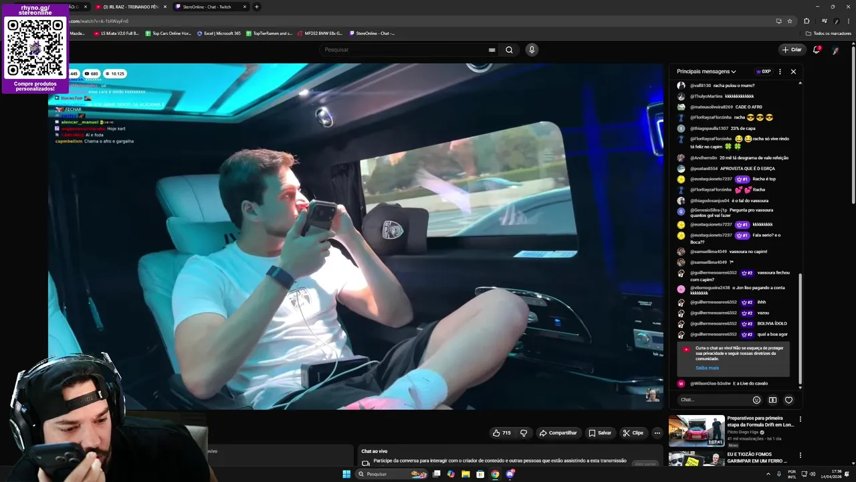
Task: Open the Chrome three-dot menu
Action: point(849,21)
